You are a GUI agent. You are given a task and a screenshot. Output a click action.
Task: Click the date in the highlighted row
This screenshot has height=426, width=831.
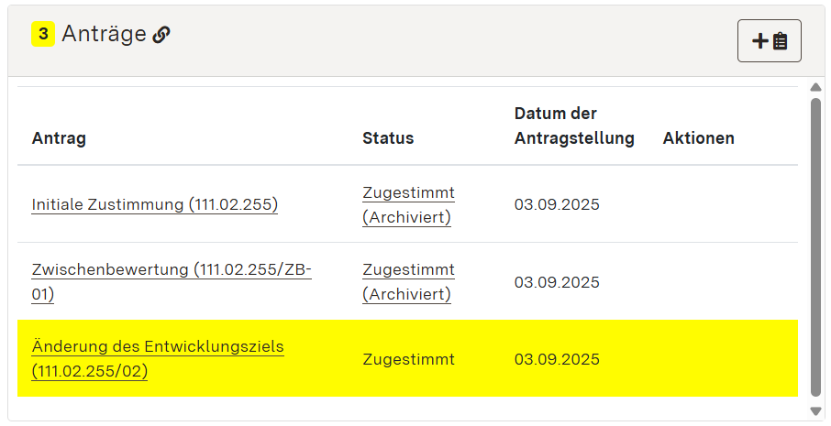pos(557,359)
